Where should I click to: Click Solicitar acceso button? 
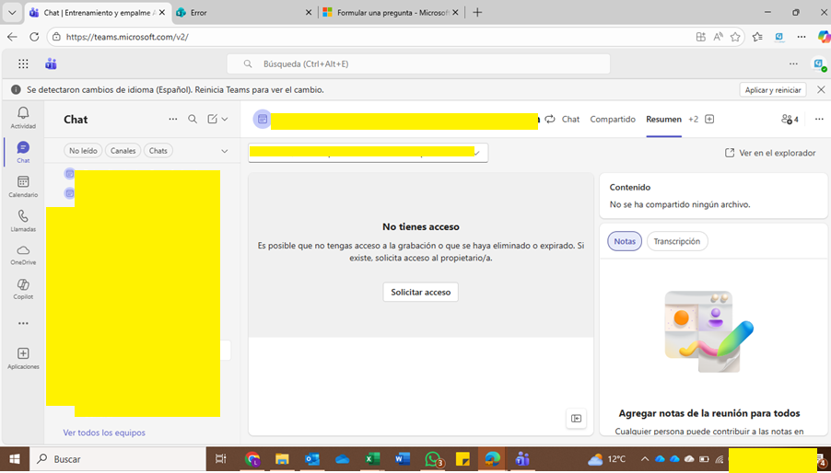(x=421, y=292)
